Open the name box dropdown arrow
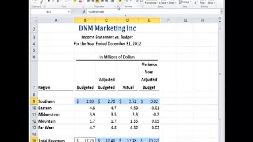This screenshot has height=142, width=253. pos(69,12)
